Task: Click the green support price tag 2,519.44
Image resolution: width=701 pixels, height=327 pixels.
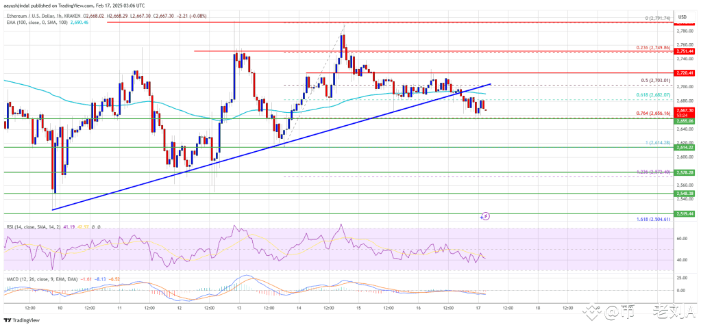Action: 685,213
